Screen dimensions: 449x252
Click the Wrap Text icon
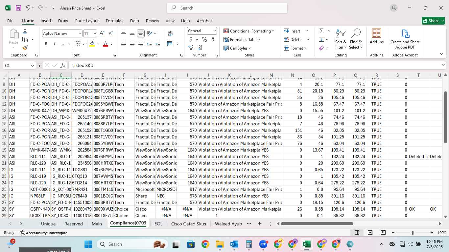(x=170, y=33)
